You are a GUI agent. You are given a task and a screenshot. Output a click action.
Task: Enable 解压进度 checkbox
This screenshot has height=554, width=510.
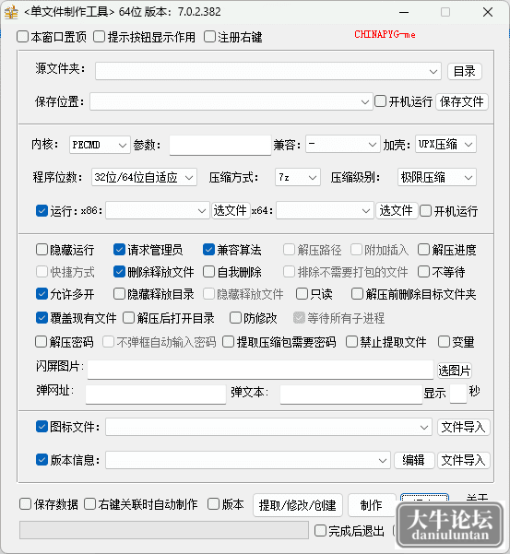pyautogui.click(x=423, y=250)
